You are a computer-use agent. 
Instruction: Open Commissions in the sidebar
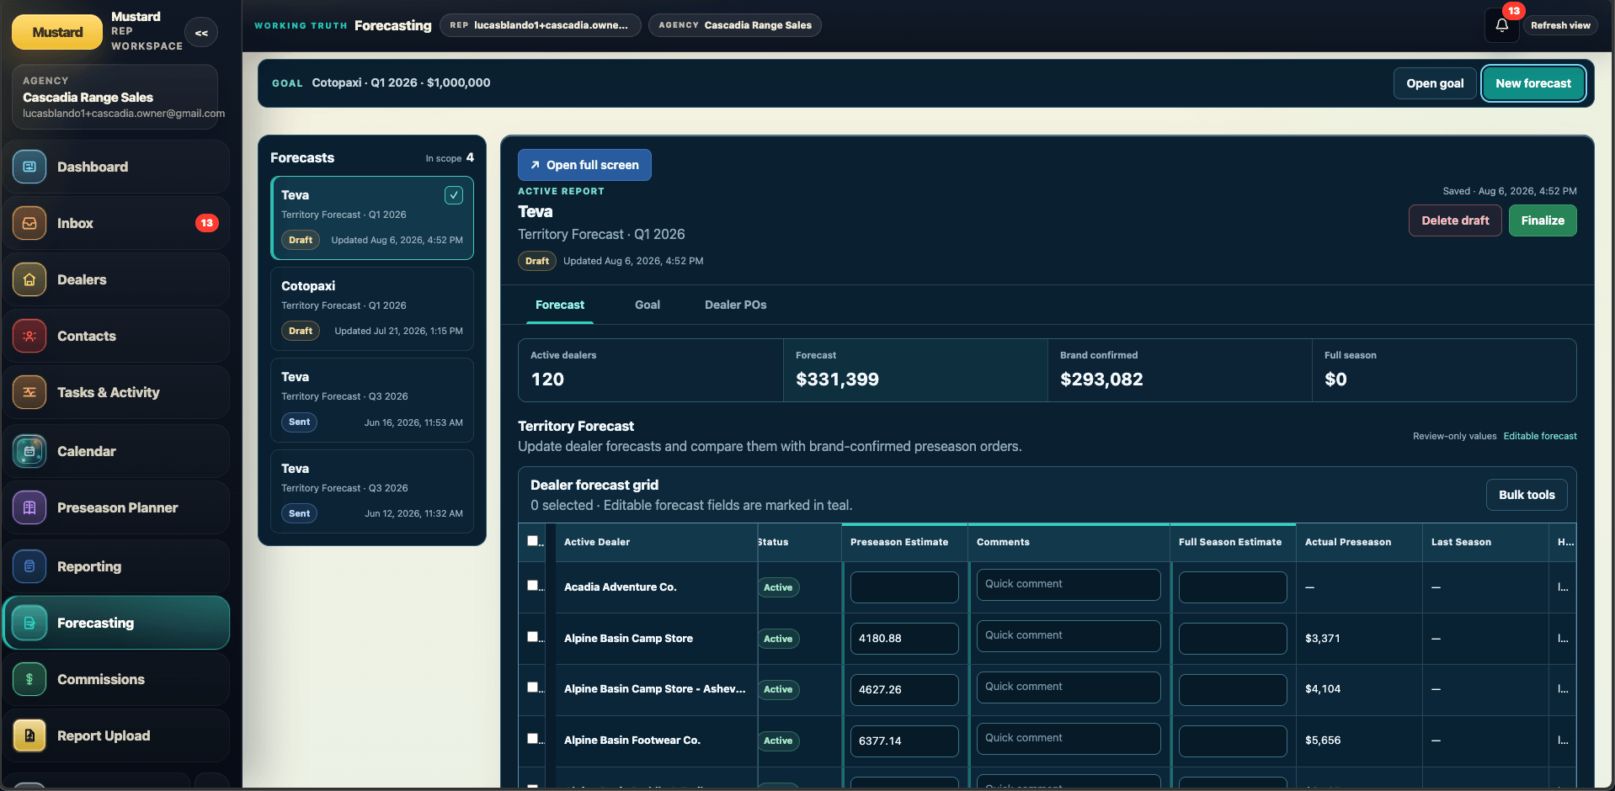coord(116,679)
